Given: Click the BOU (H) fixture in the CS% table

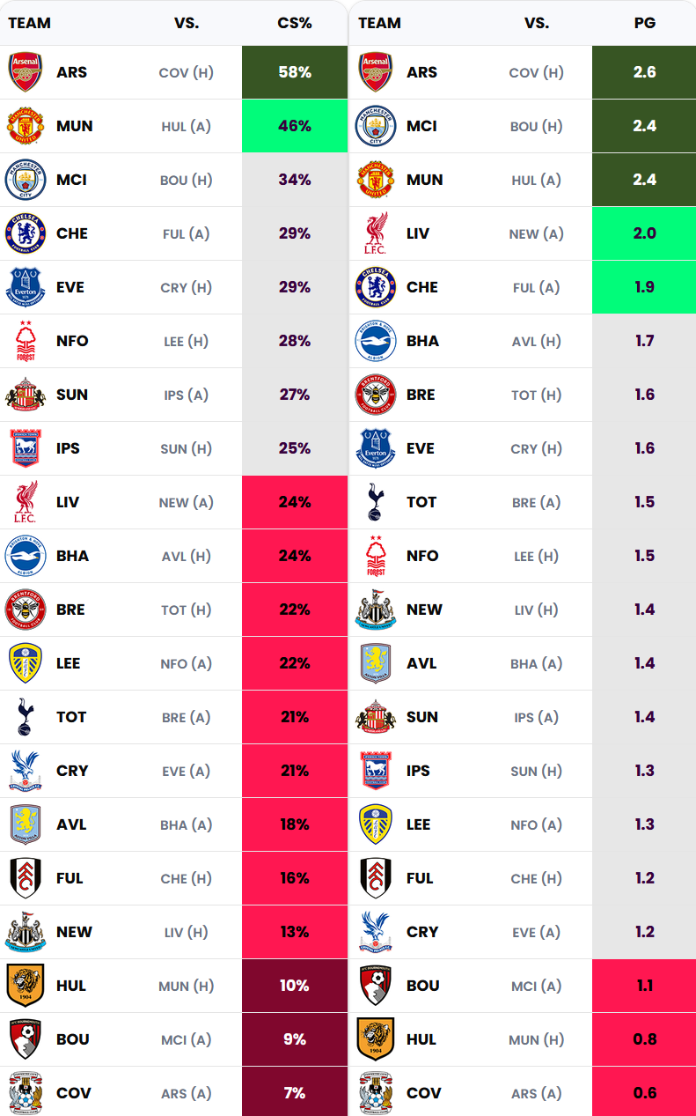Looking at the screenshot, I should pos(186,180).
